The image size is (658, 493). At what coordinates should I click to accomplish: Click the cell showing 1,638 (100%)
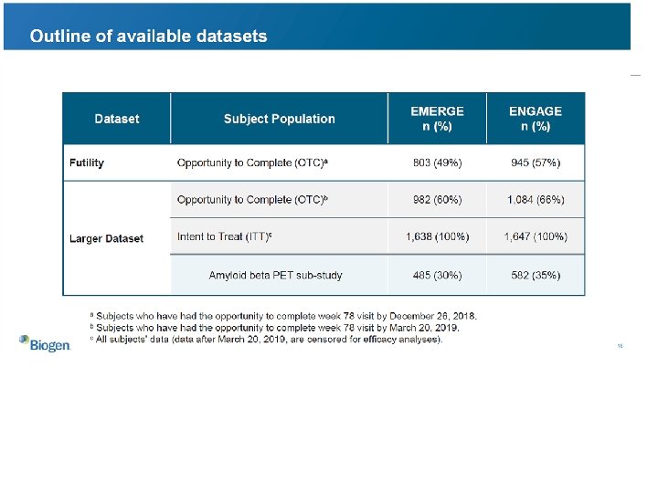pos(437,237)
